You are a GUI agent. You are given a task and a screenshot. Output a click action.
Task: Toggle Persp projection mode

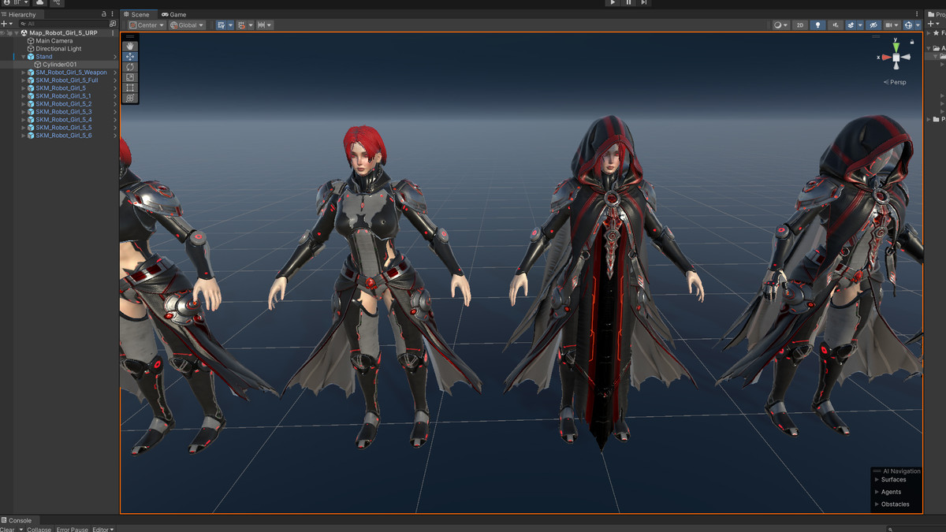[x=896, y=82]
